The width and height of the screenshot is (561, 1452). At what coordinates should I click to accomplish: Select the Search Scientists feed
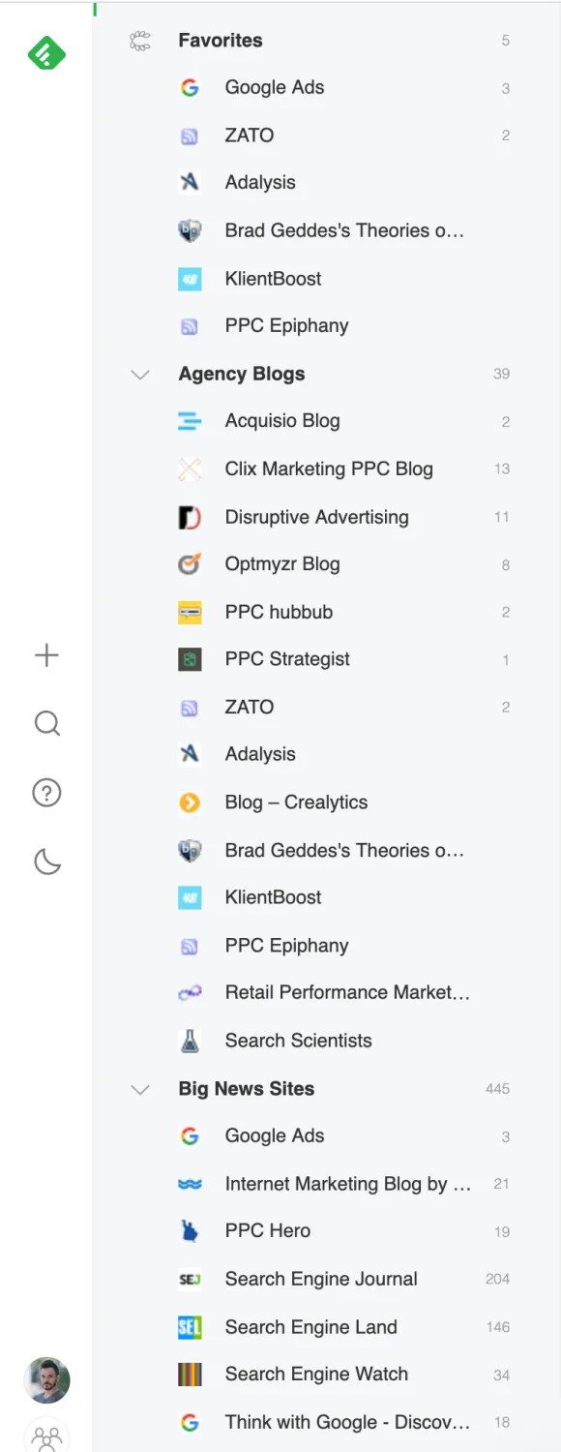pos(300,1041)
